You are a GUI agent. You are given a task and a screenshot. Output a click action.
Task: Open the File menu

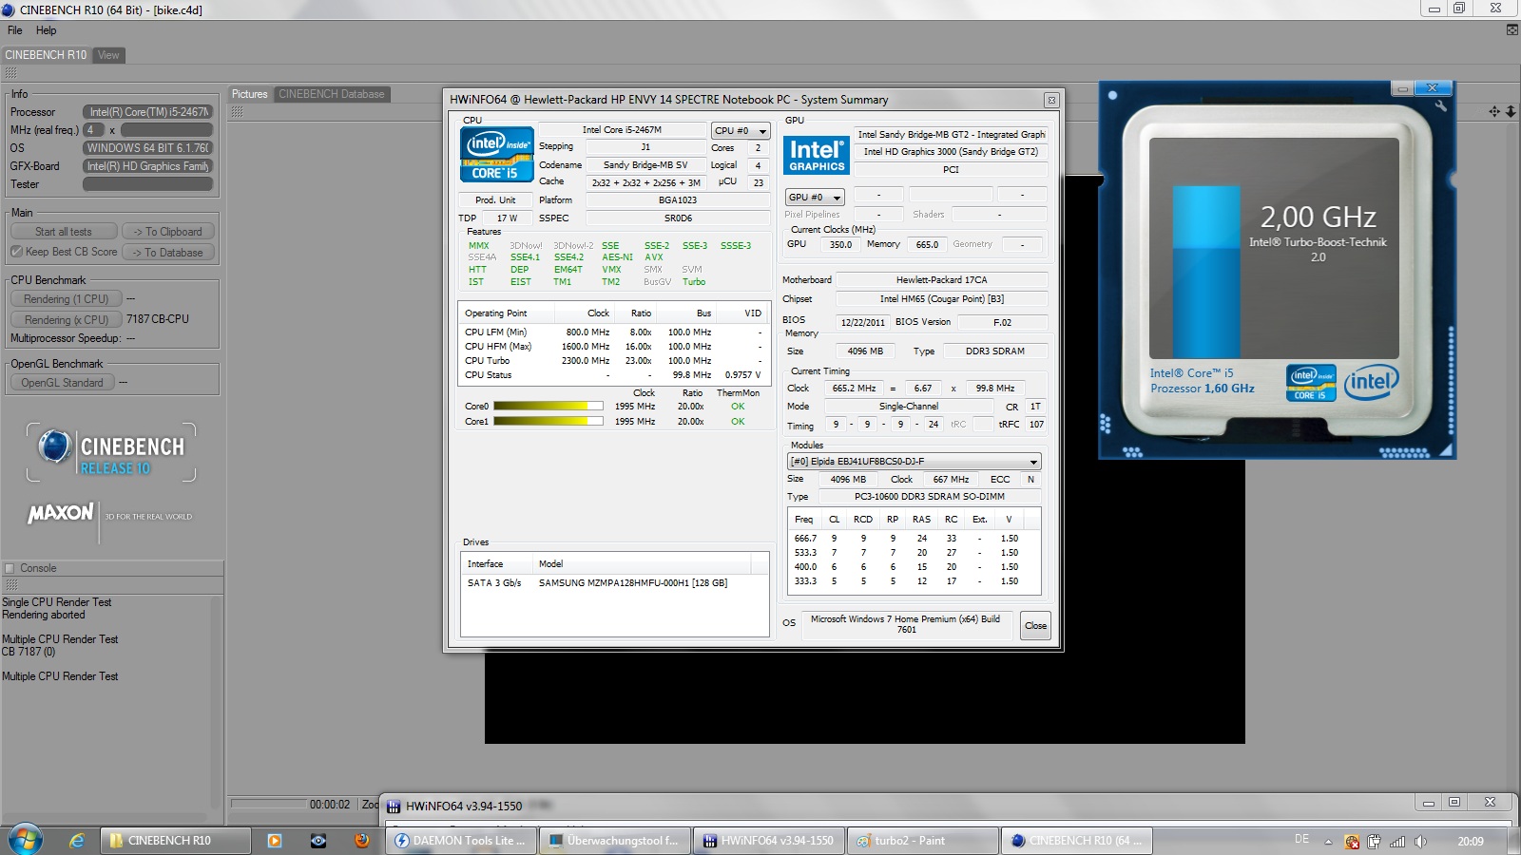point(14,30)
